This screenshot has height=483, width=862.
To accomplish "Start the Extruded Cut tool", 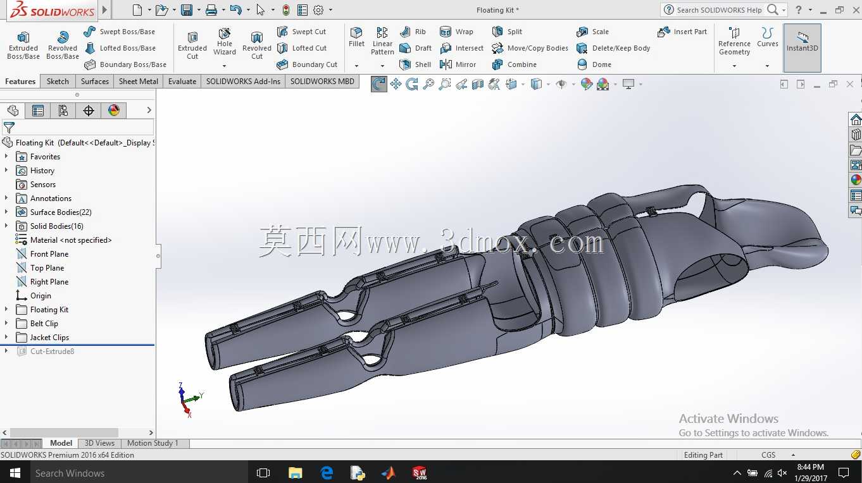I will pyautogui.click(x=192, y=45).
